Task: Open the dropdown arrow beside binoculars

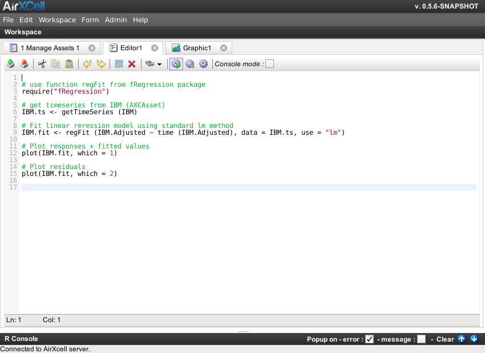Action: (x=159, y=65)
